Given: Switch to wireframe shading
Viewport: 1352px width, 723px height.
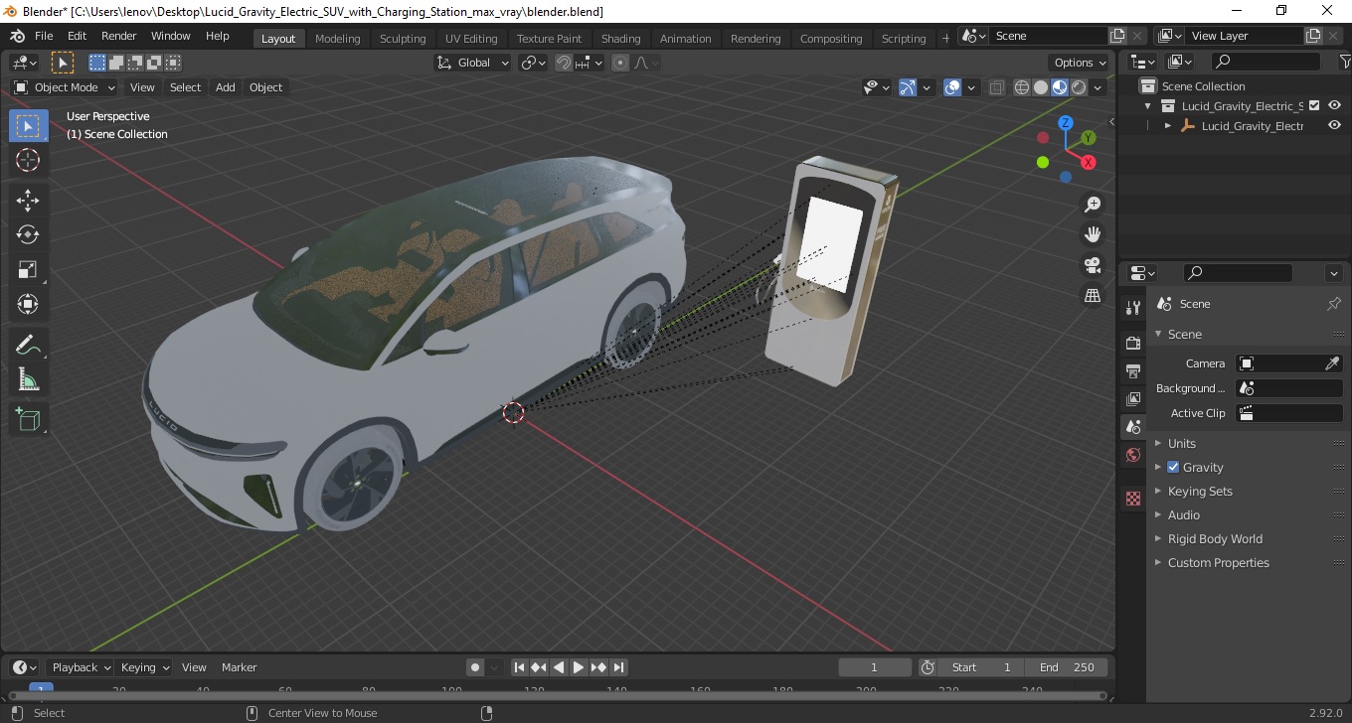Looking at the screenshot, I should point(1022,87).
